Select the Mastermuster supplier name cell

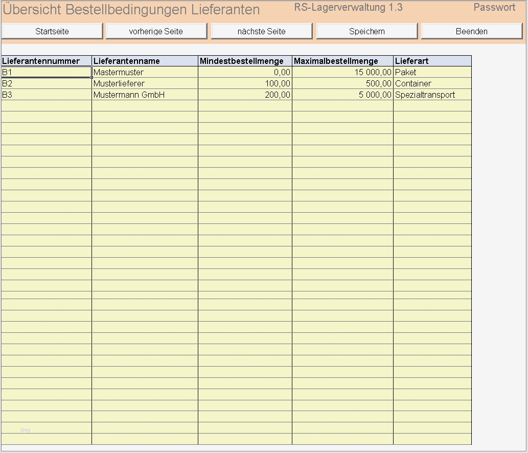click(x=145, y=72)
